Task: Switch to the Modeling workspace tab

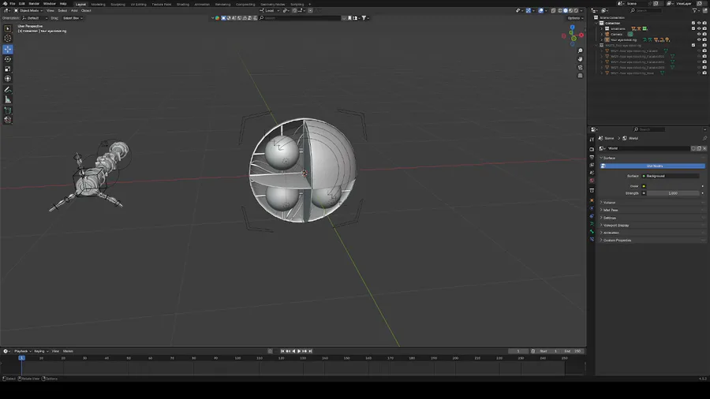Action: (x=99, y=4)
